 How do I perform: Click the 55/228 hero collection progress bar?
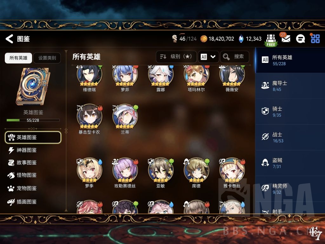33,120
